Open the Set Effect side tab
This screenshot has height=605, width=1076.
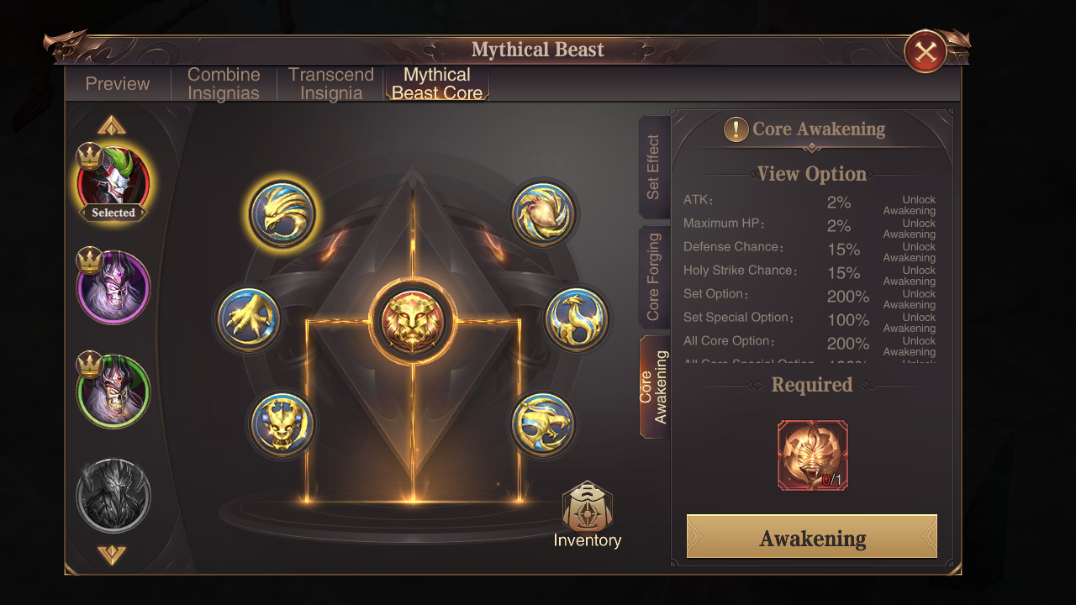654,167
